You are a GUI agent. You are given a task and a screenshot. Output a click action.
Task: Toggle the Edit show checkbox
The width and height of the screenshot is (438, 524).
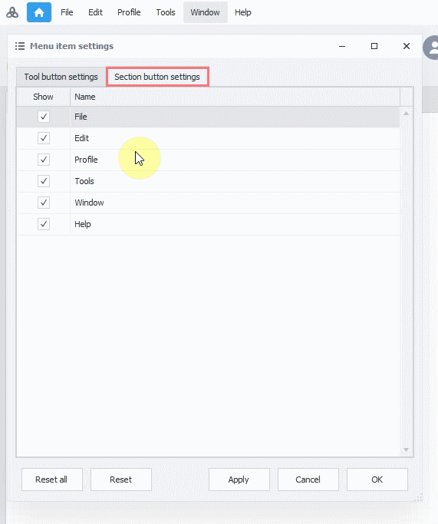[44, 138]
